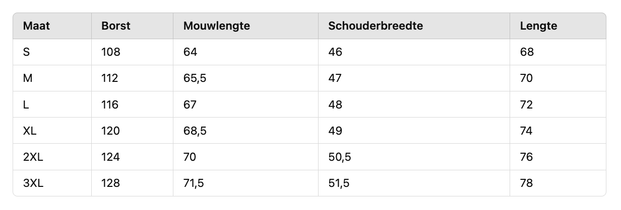This screenshot has width=621, height=210.
Task: Click the 2XL size cell
Action: 34,157
